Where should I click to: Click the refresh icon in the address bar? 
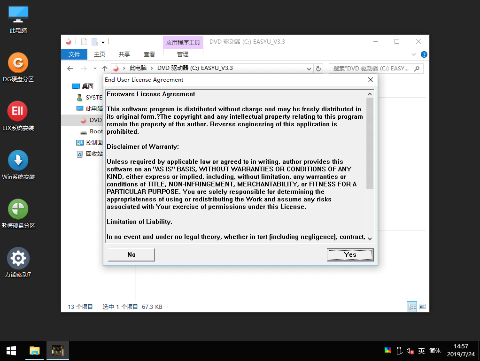click(x=318, y=68)
